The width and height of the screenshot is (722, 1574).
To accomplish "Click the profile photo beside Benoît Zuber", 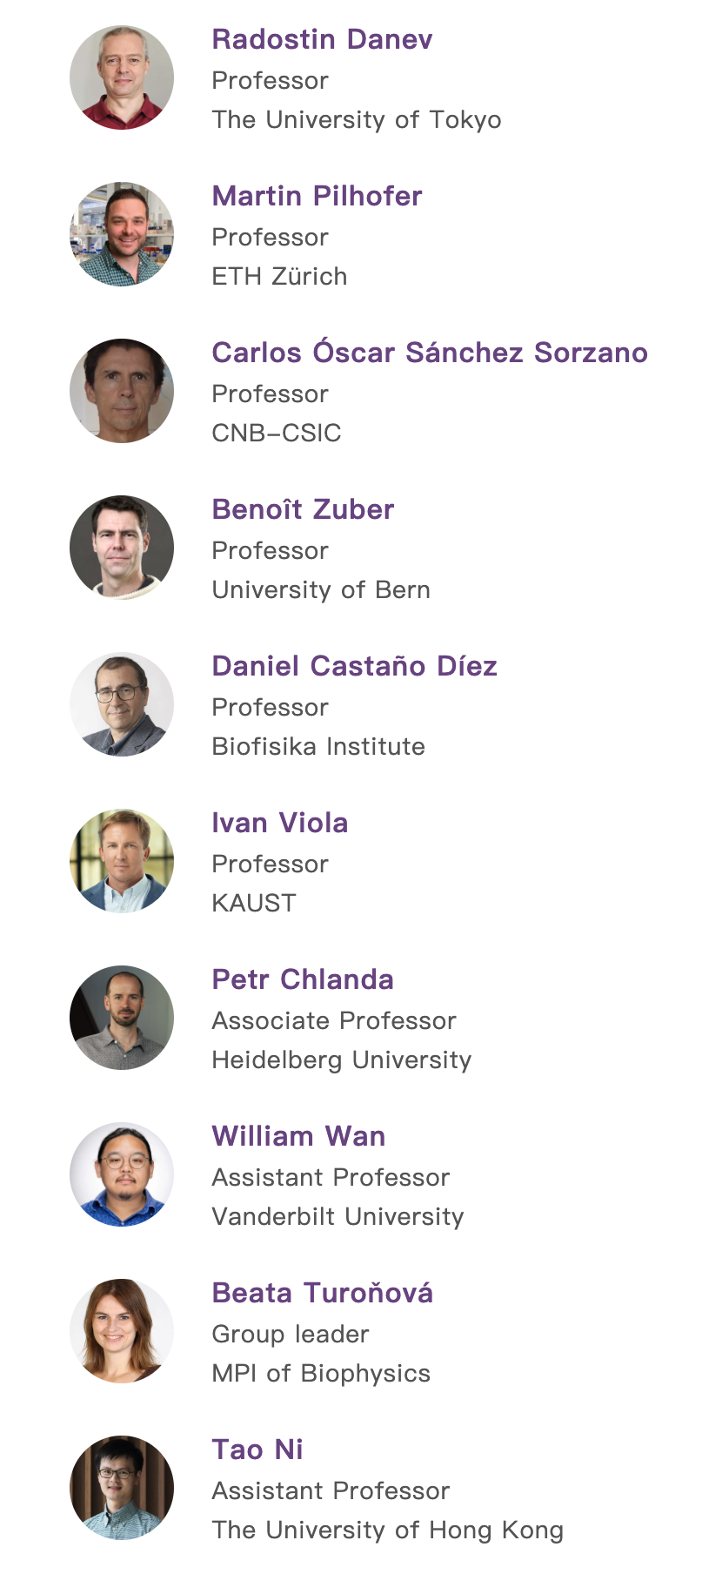I will click(122, 548).
